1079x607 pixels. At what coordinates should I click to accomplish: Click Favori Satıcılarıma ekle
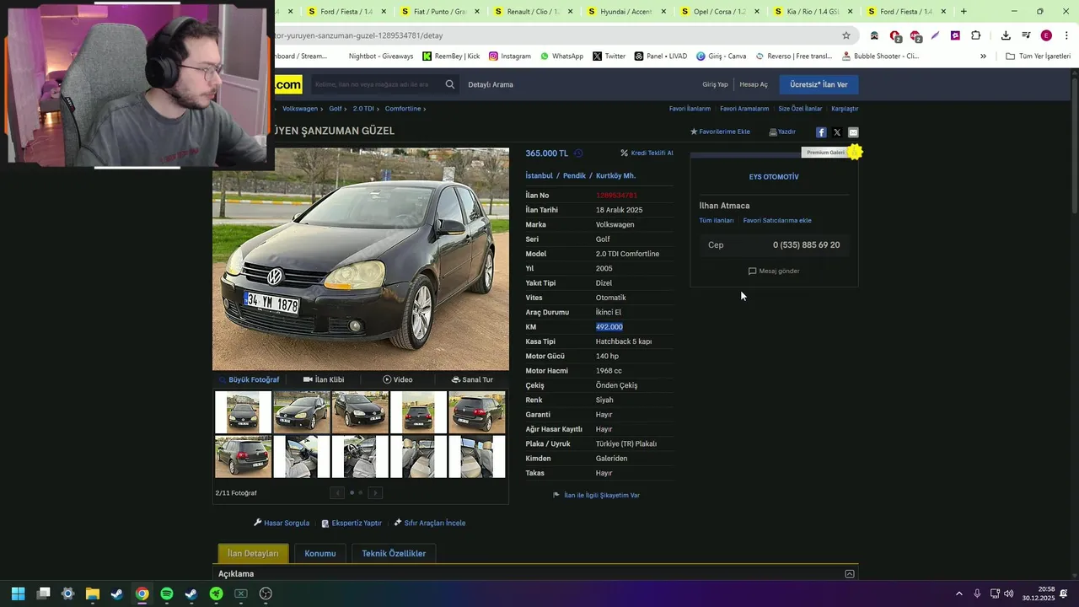[777, 221]
